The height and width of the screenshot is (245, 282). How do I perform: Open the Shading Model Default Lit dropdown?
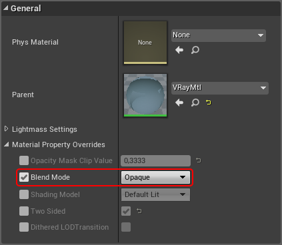point(155,194)
